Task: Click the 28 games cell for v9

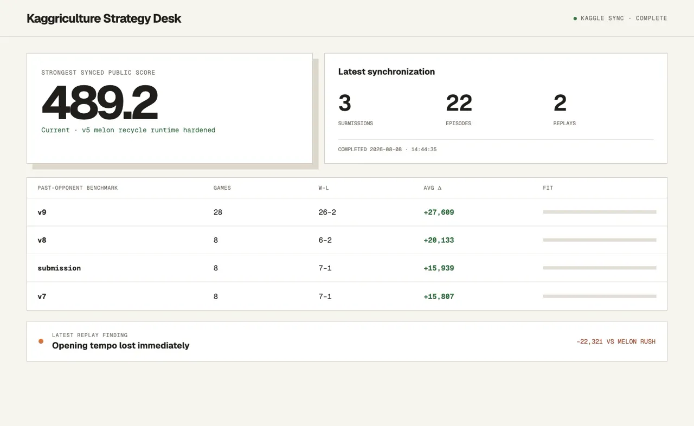Action: [x=218, y=212]
